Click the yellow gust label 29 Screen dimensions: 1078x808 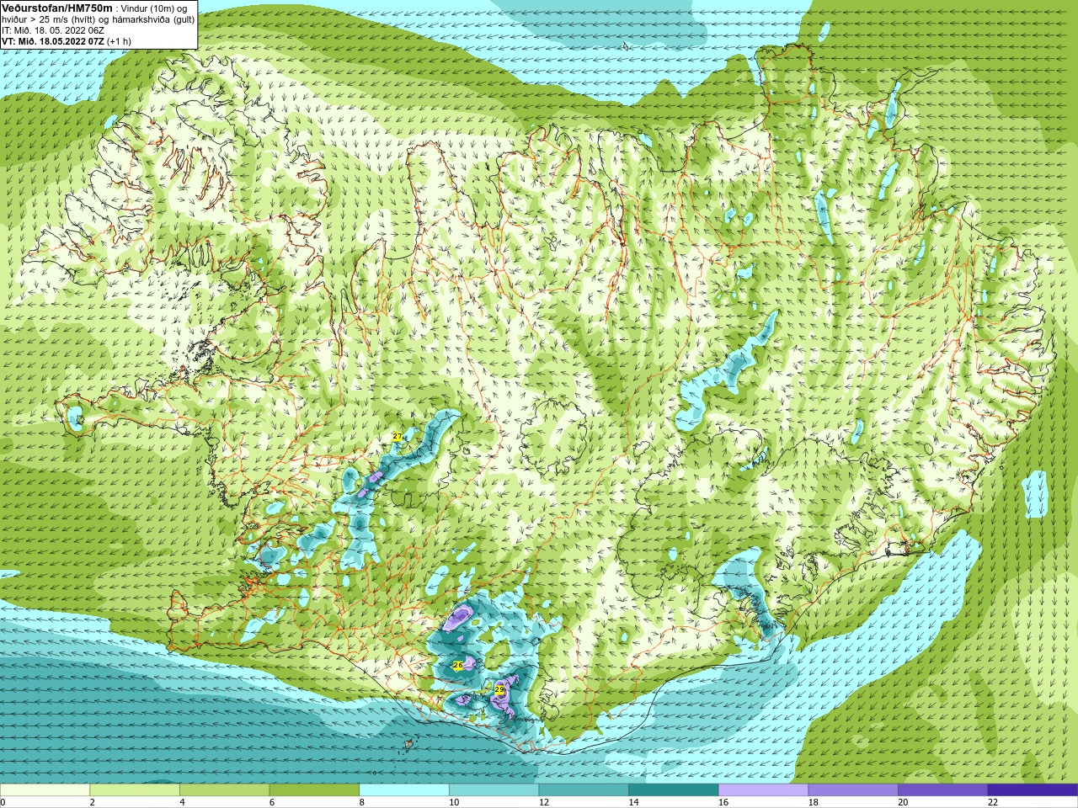pyautogui.click(x=499, y=689)
